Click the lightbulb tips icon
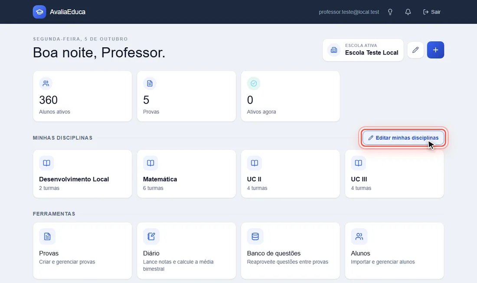The width and height of the screenshot is (477, 283). pyautogui.click(x=390, y=12)
